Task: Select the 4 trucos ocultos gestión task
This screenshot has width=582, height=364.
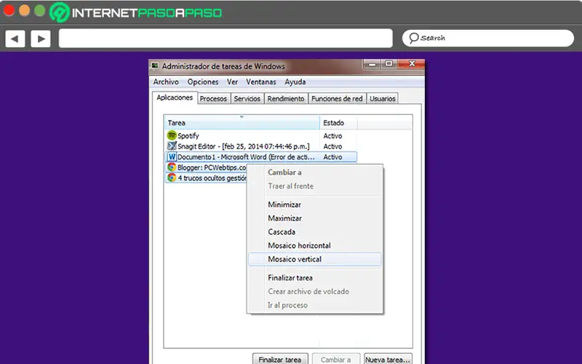Action: (x=212, y=178)
